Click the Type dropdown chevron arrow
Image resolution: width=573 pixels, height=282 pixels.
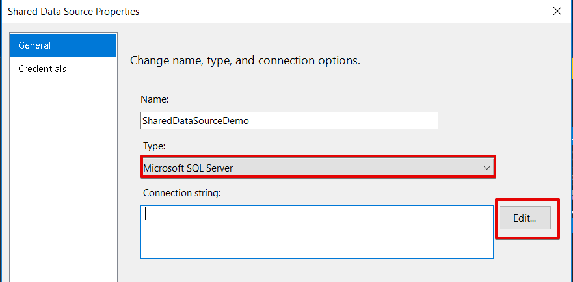coord(487,168)
